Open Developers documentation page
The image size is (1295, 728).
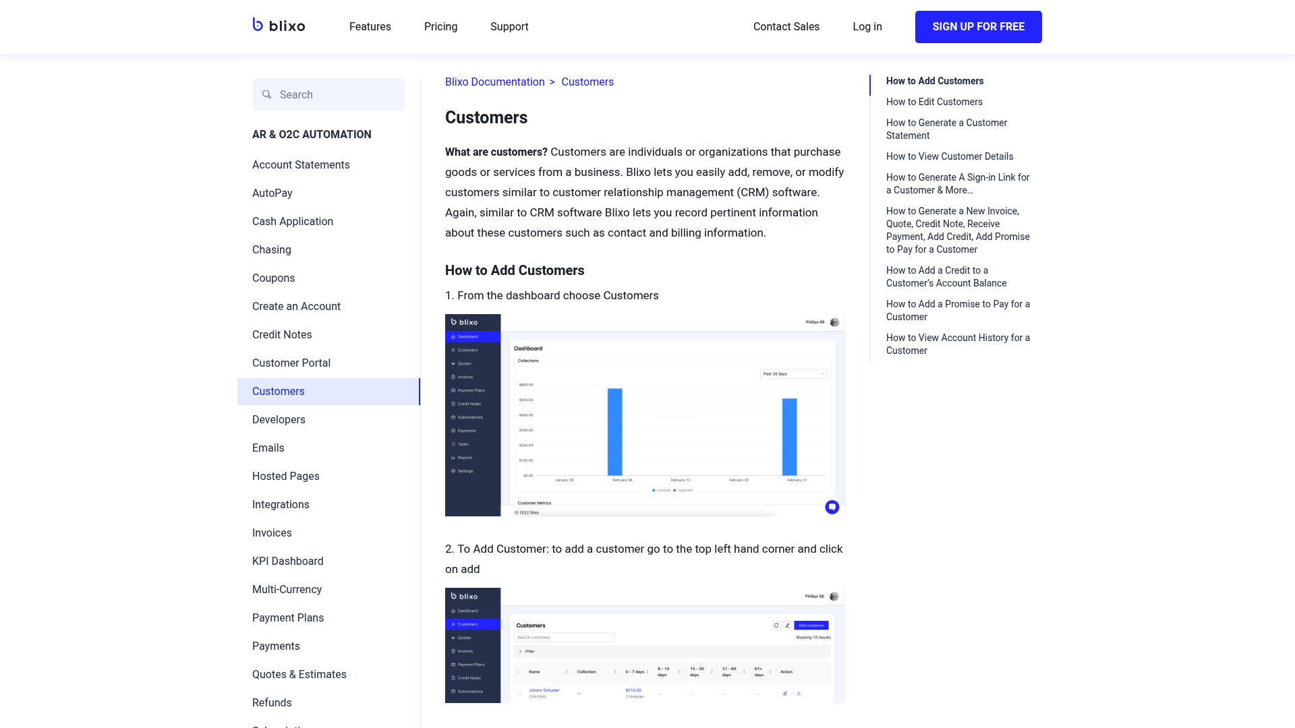click(x=279, y=420)
